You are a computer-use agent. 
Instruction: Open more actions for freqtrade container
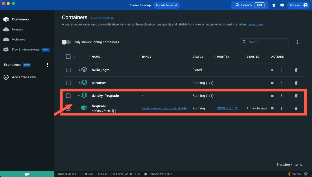(281, 109)
